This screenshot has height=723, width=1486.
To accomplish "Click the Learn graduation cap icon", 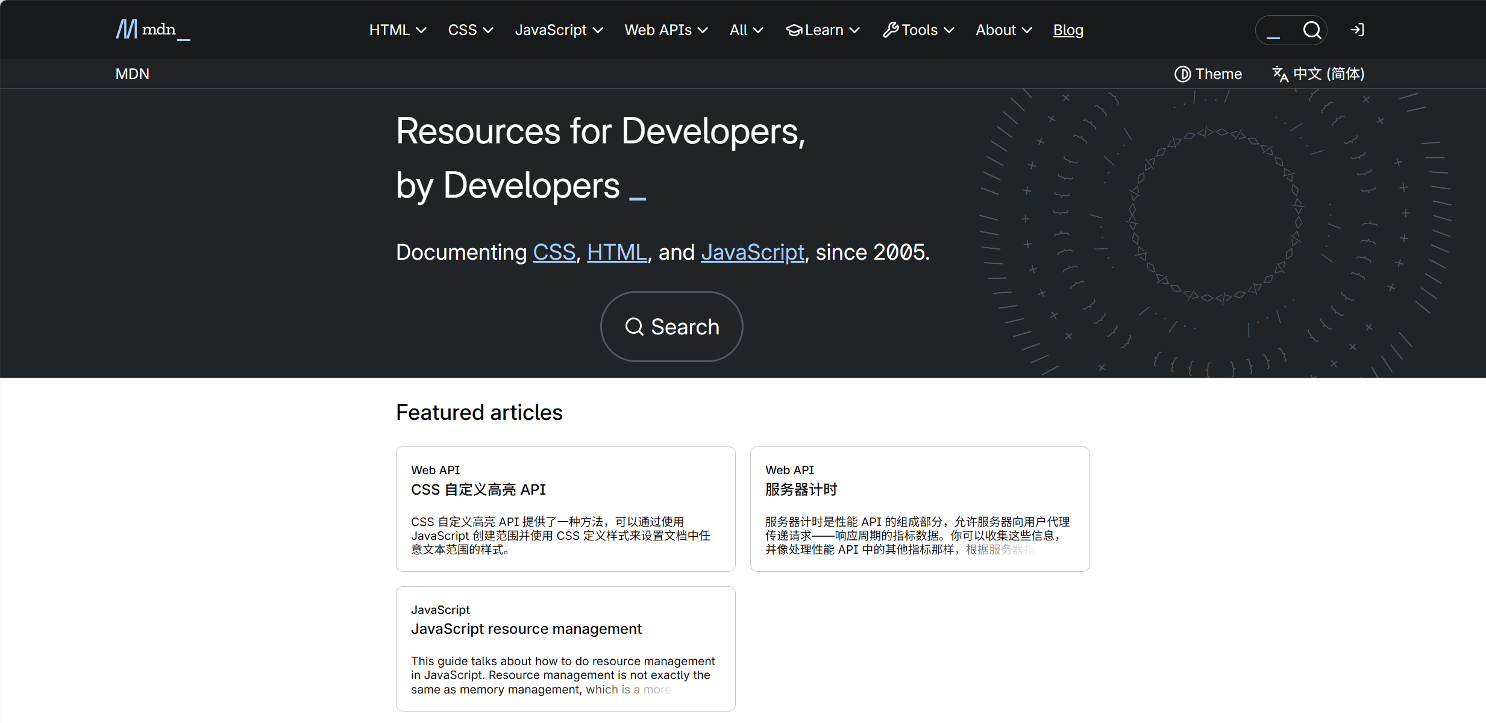I will 794,30.
